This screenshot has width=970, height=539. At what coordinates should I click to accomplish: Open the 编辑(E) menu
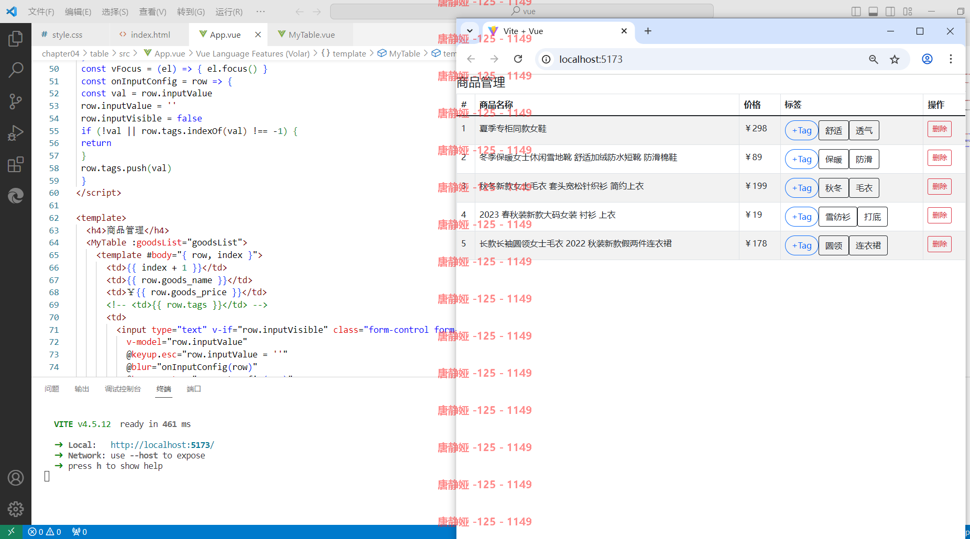[x=78, y=12]
